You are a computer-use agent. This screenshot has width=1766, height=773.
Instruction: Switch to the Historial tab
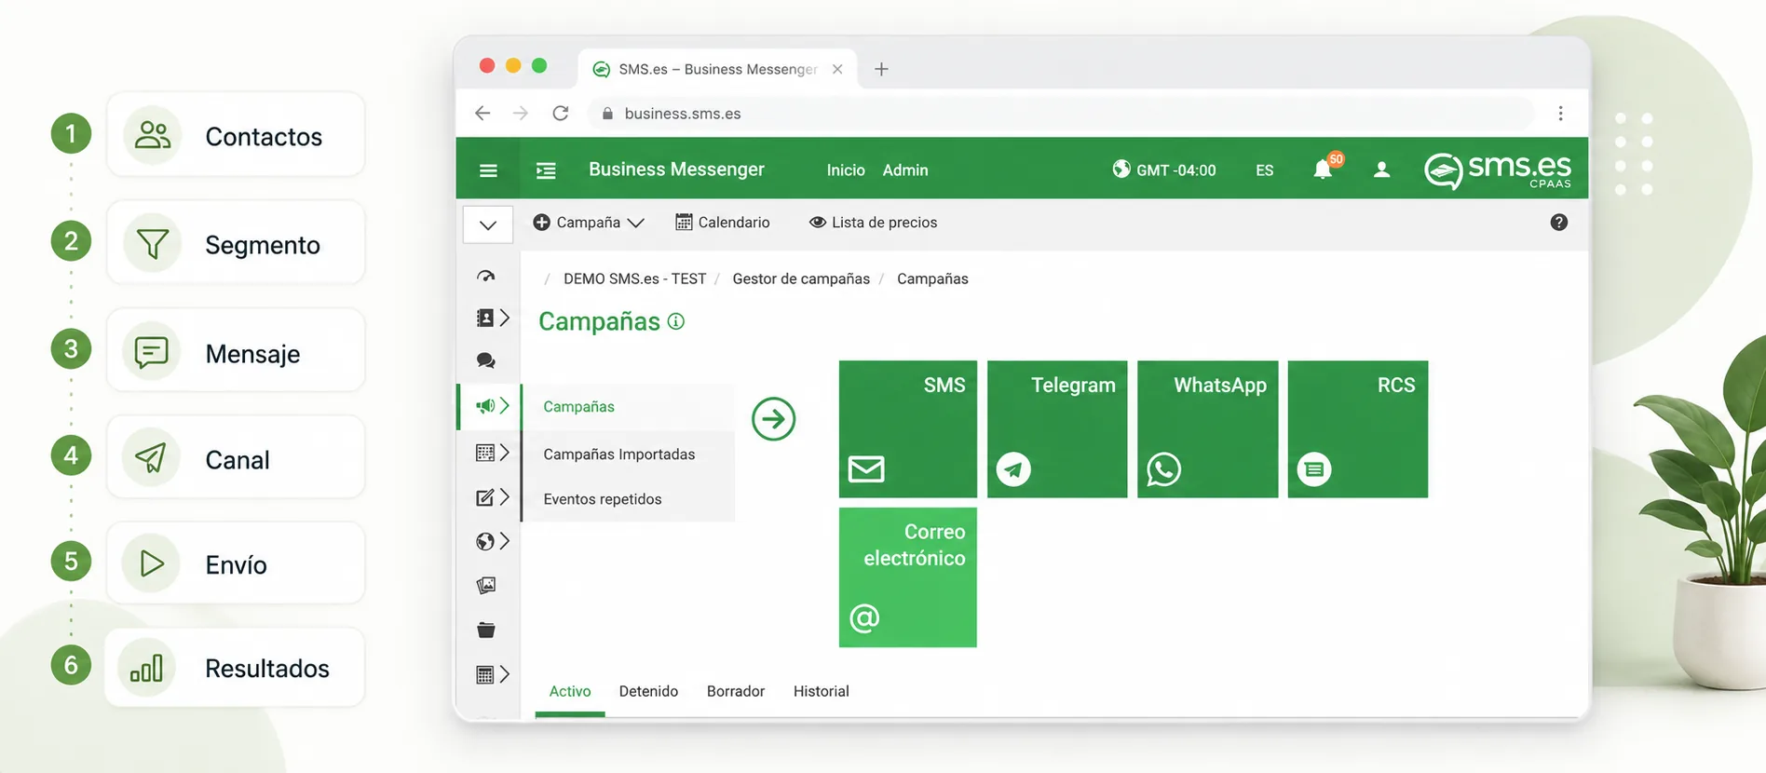[x=822, y=691]
